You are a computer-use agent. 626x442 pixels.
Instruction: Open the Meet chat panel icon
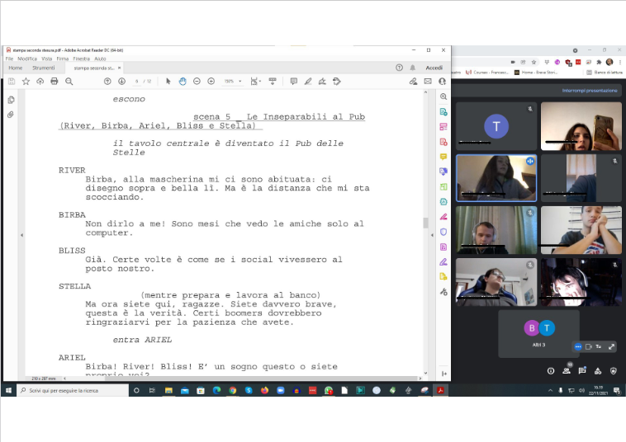point(582,370)
